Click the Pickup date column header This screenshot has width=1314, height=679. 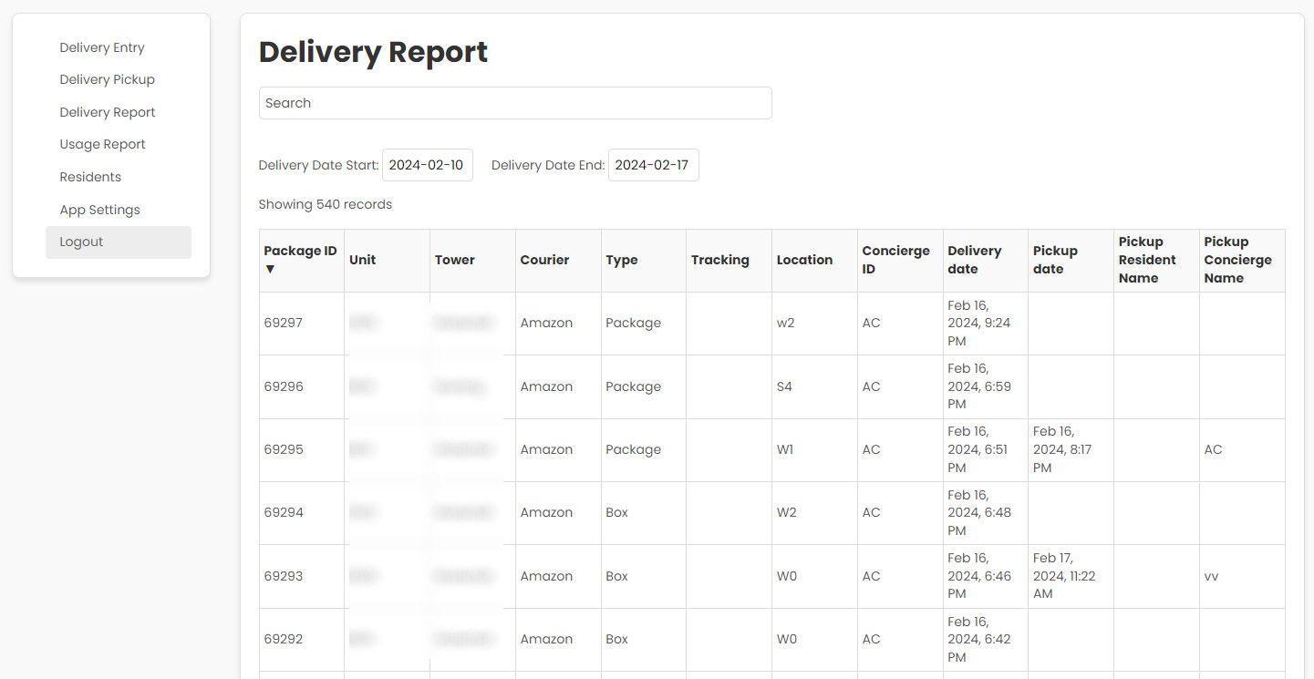[x=1055, y=260]
